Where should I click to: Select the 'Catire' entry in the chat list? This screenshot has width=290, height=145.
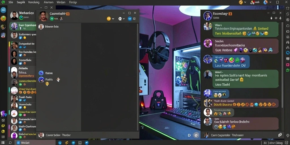(x=46, y=73)
